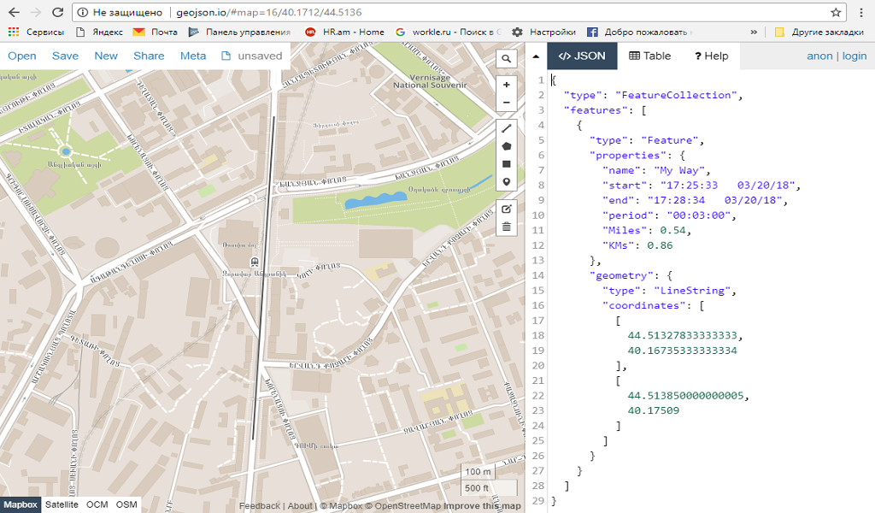Select the draw rectangle tool

tap(507, 164)
